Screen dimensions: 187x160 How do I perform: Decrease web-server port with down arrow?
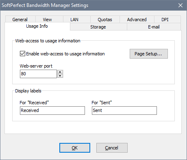60,76
